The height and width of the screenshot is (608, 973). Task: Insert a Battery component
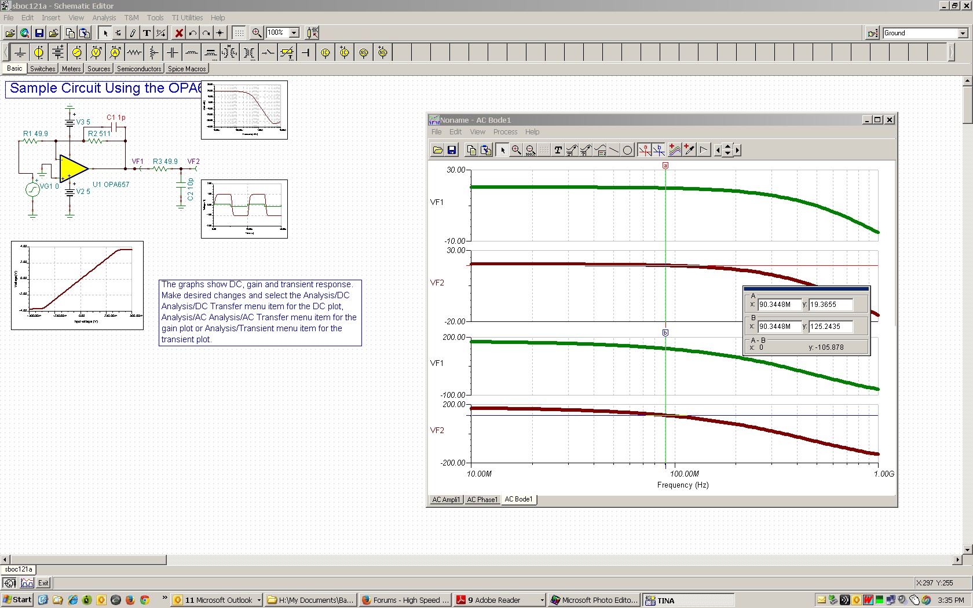coord(58,53)
